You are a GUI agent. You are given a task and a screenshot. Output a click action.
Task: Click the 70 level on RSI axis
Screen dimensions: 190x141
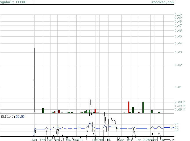tap(176, 124)
